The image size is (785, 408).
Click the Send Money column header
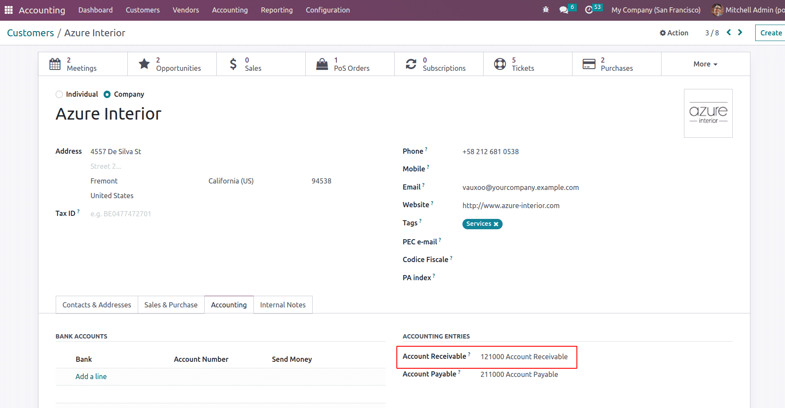point(292,359)
